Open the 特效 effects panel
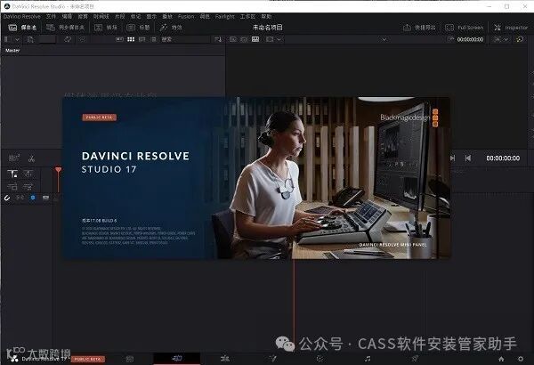534x365 pixels. pyautogui.click(x=171, y=28)
